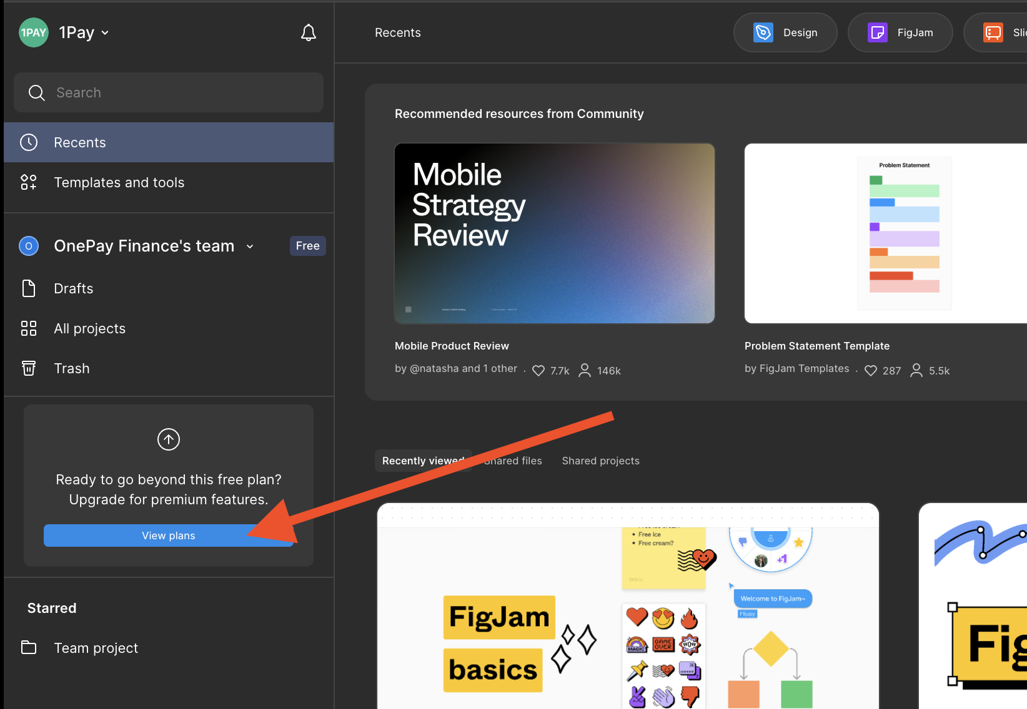Click the 7.7k likes count
This screenshot has height=709, width=1027.
[560, 371]
